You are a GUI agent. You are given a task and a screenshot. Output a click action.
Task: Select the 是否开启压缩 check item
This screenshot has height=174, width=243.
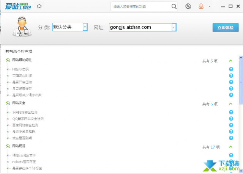22,82
